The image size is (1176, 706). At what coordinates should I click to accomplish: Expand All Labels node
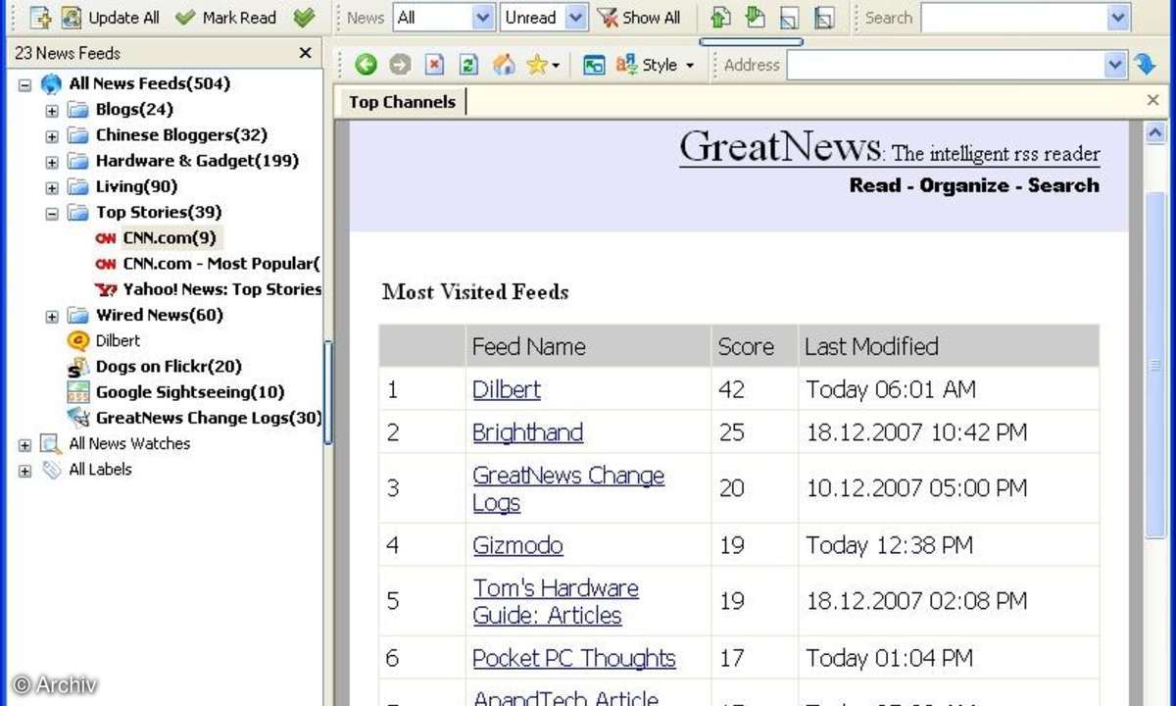pos(24,471)
